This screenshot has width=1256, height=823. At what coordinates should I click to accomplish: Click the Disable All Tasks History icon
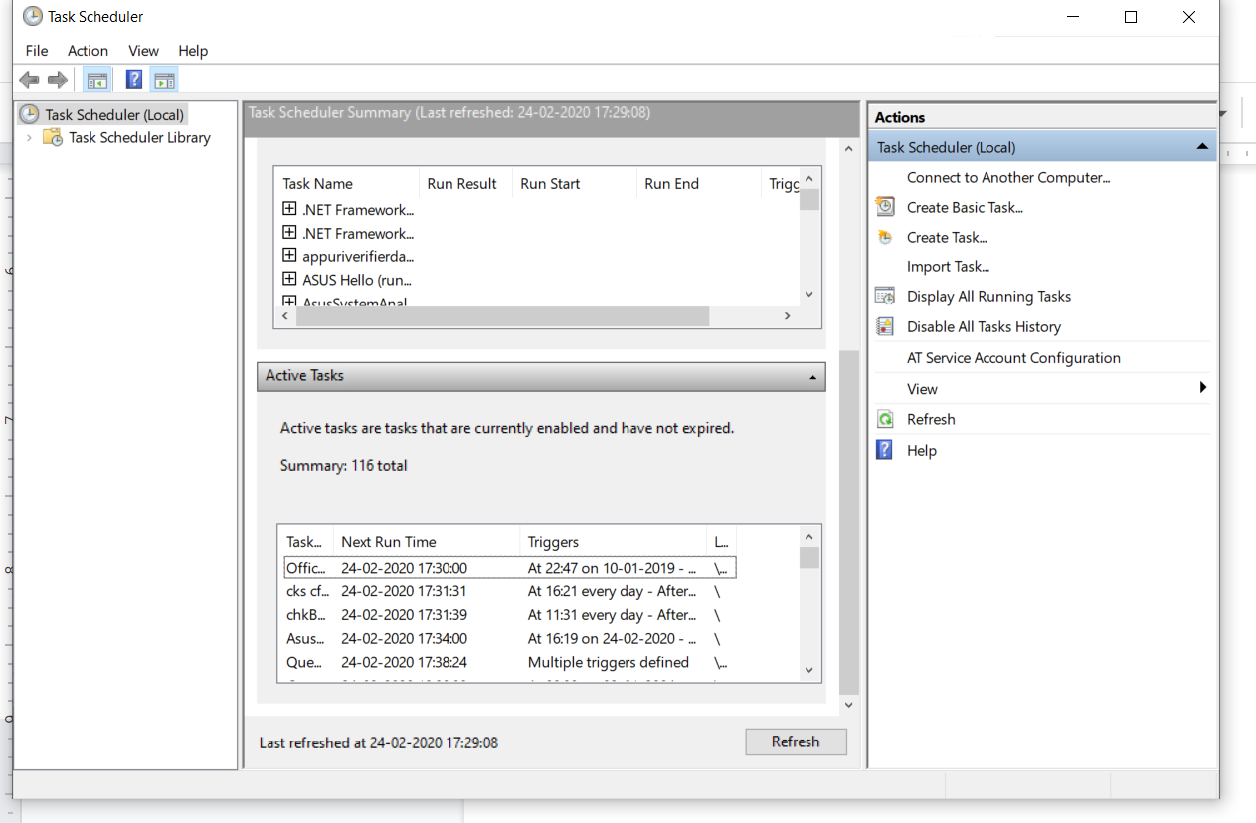(885, 326)
